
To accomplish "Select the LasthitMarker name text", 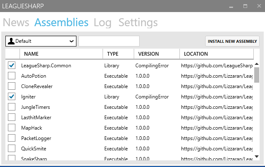I will pos(36,118).
